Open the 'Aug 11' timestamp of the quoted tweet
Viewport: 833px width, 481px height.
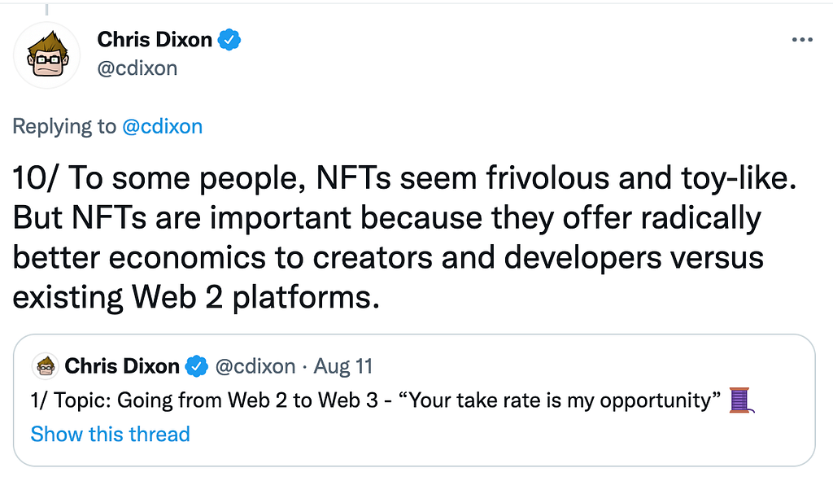tap(342, 366)
